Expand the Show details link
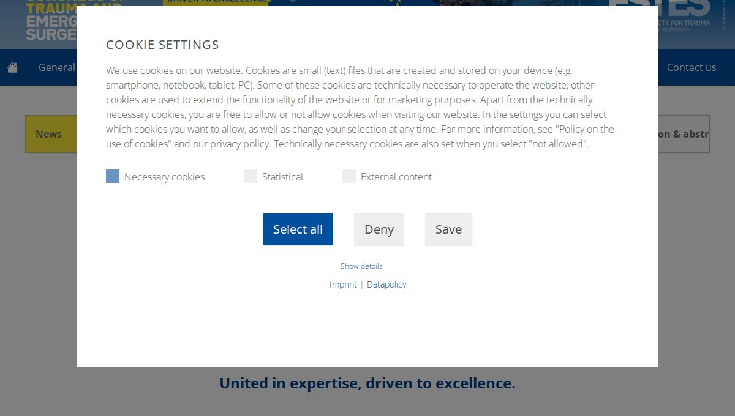This screenshot has width=735, height=416. pos(361,266)
